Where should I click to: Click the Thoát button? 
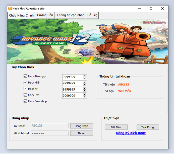click(x=81, y=133)
